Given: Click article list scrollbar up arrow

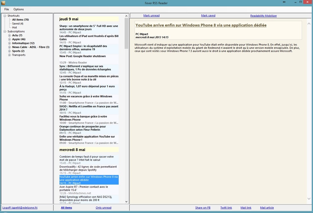Looking at the screenshot, I should click(126, 16).
